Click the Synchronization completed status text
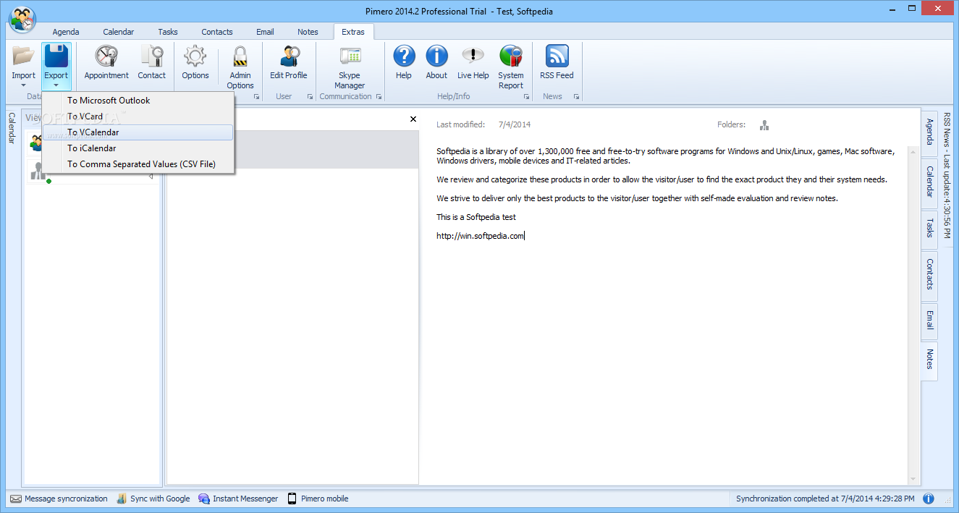This screenshot has height=513, width=959. click(x=825, y=499)
